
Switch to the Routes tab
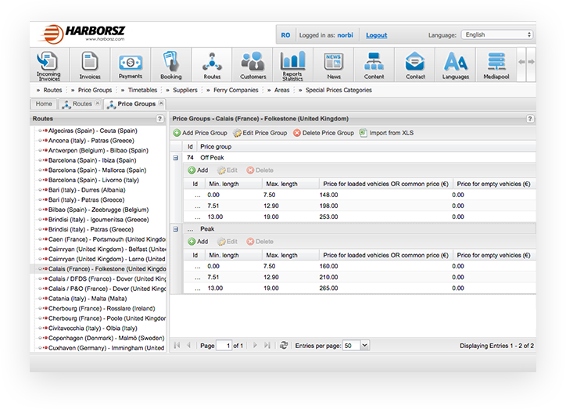[x=79, y=103]
